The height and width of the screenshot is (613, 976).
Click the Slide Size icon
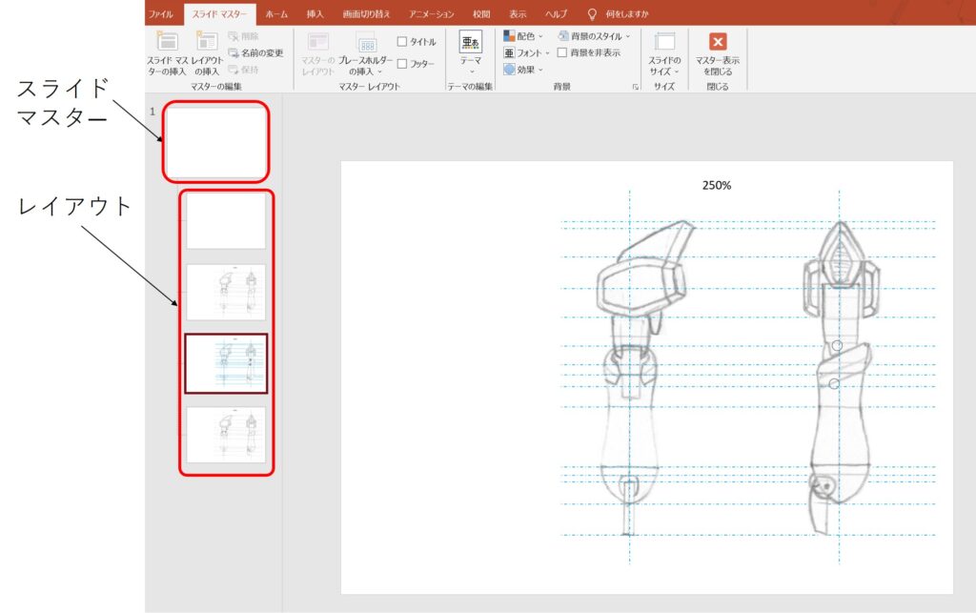click(x=664, y=43)
